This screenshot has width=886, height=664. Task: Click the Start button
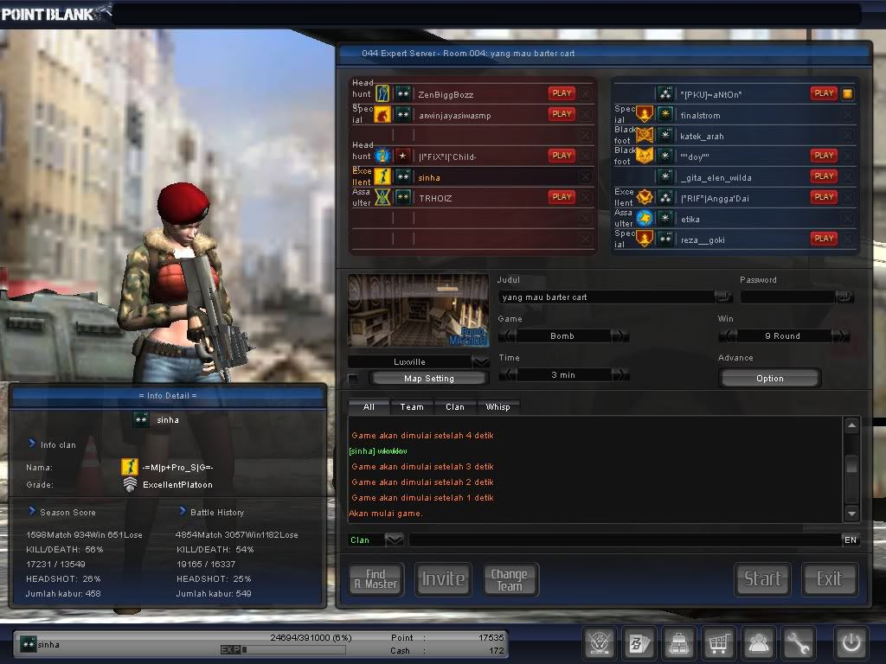762,579
